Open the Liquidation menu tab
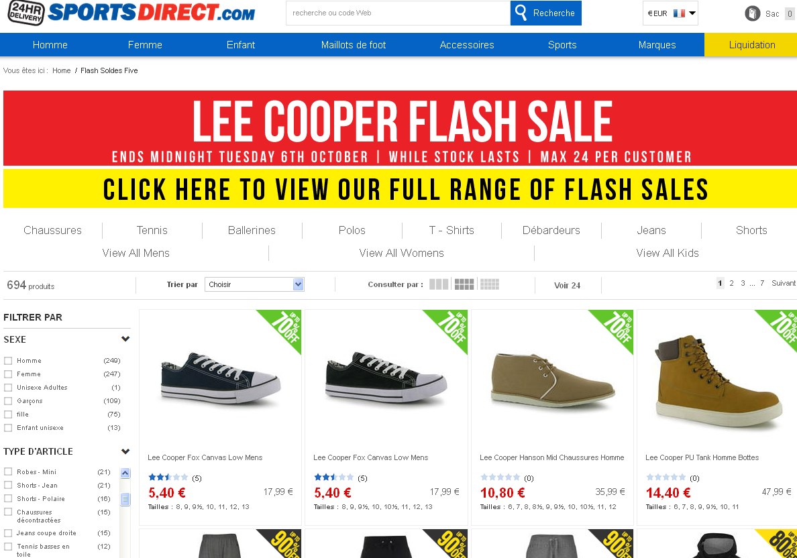Image resolution: width=797 pixels, height=558 pixels. pos(752,45)
